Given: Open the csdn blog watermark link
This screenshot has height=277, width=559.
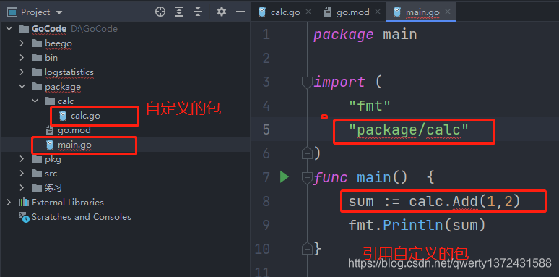Looking at the screenshot, I should click(450, 263).
